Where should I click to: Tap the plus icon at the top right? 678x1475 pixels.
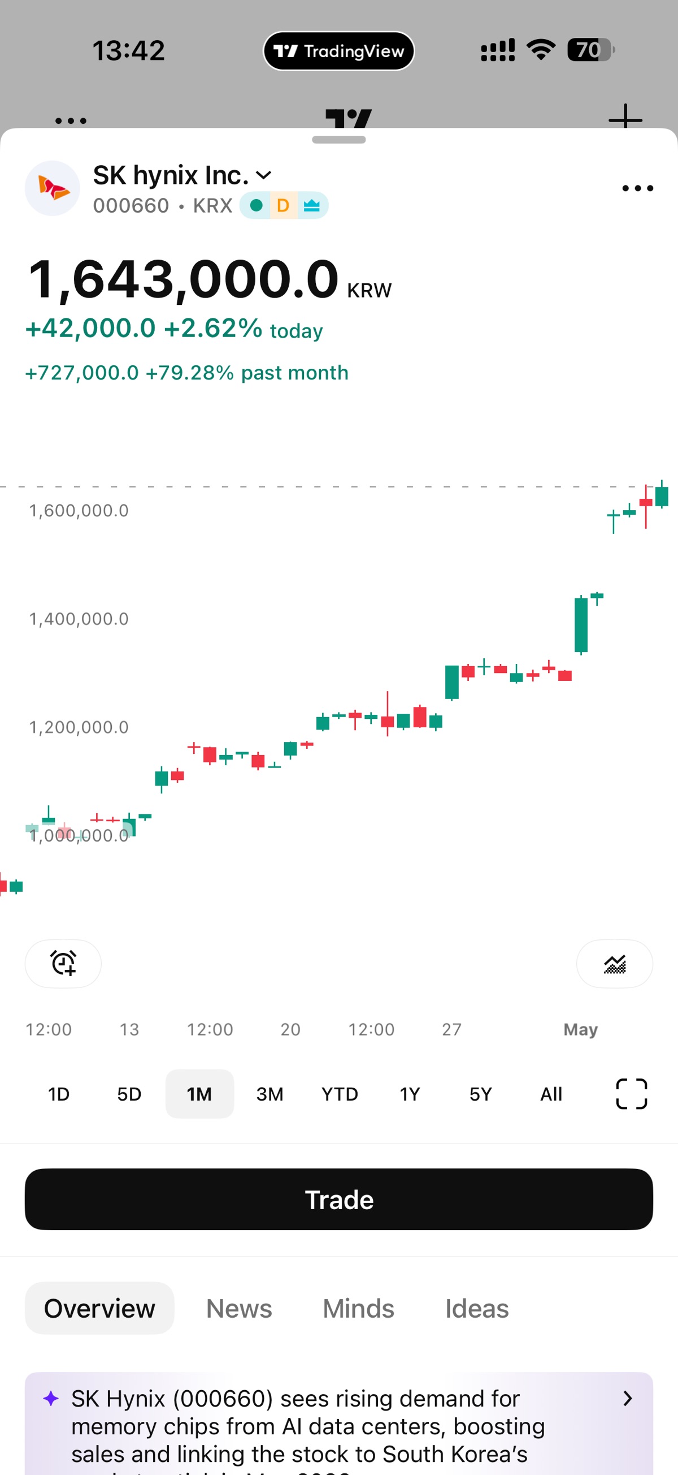625,119
